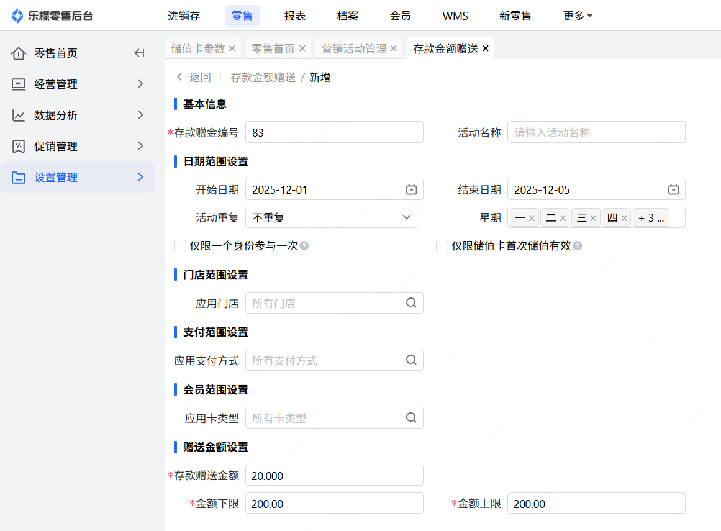Click the search icon for 应用门店
This screenshot has height=531, width=721.
tap(411, 303)
